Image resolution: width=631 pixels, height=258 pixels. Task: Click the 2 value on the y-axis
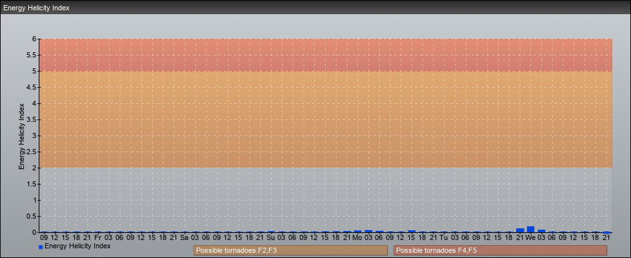34,168
